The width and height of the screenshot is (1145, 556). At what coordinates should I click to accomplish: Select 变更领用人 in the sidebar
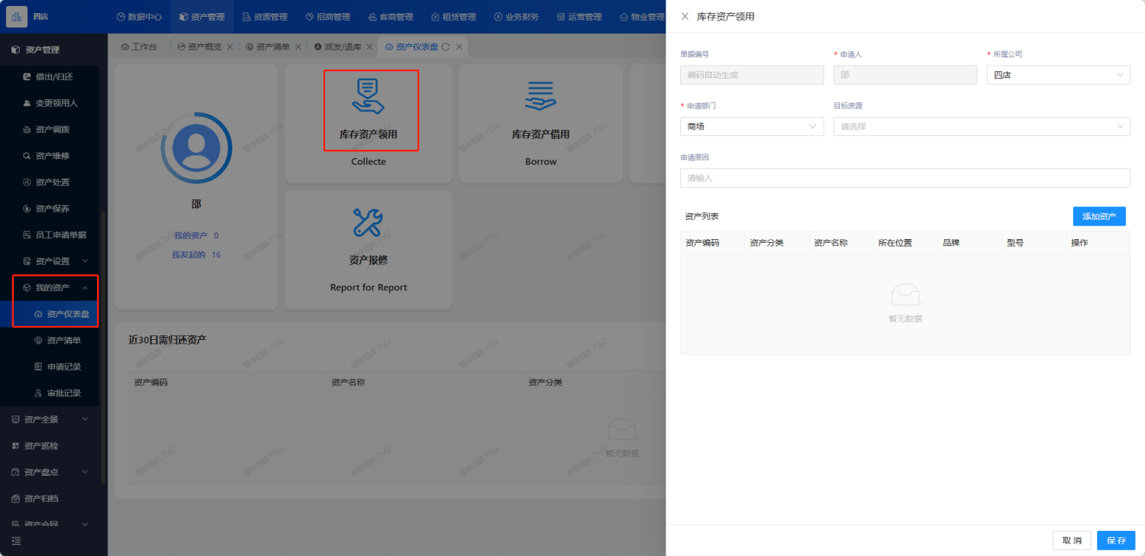50,103
